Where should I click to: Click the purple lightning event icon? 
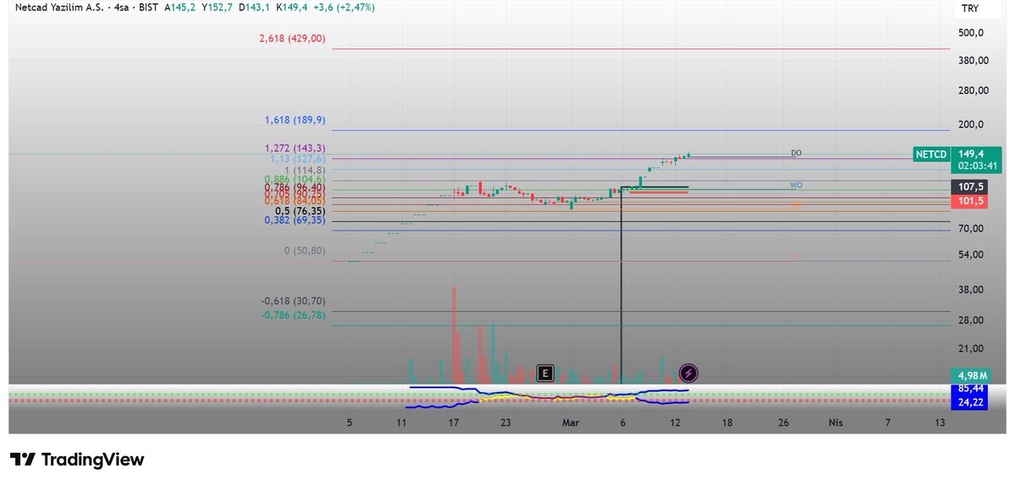689,373
